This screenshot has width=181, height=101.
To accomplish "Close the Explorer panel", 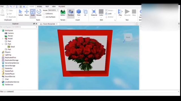I will (36, 24).
